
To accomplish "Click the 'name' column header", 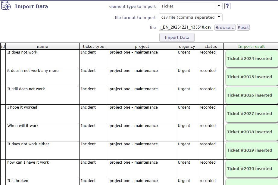I will pos(42,46).
